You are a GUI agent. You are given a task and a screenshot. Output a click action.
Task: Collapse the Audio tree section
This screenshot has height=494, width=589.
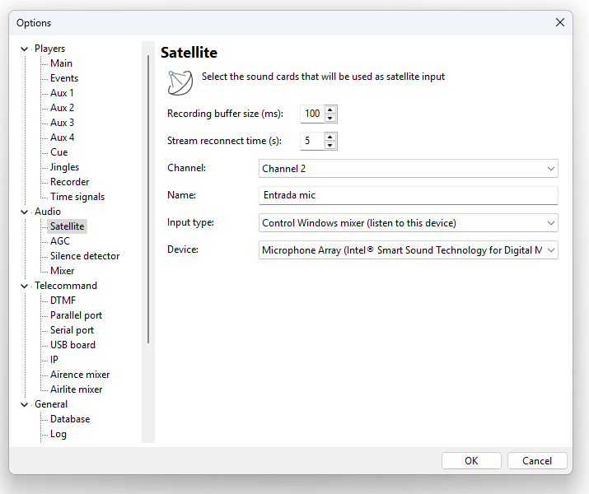pyautogui.click(x=23, y=212)
